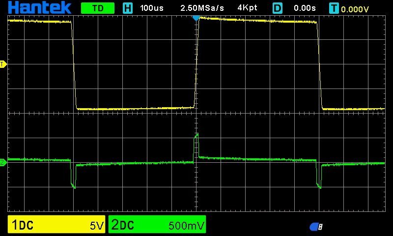
Task: Click the blue T trigger level icon
Action: click(334, 8)
